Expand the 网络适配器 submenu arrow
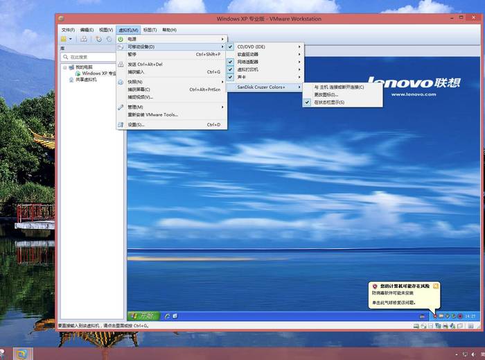This screenshot has width=485, height=360. coord(299,62)
